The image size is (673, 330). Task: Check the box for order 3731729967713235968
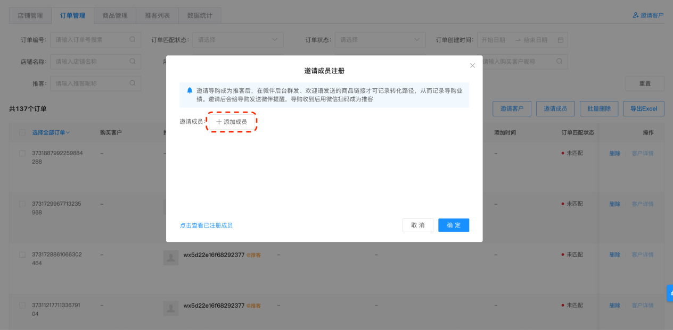22,204
